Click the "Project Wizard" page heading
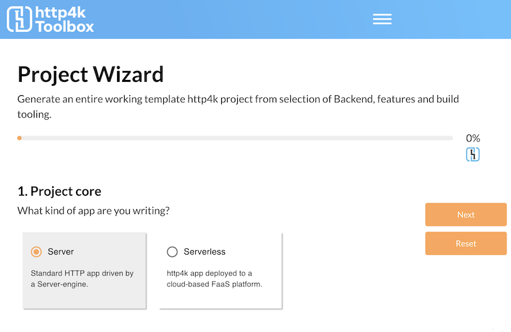Image resolution: width=511 pixels, height=332 pixels. coord(90,75)
